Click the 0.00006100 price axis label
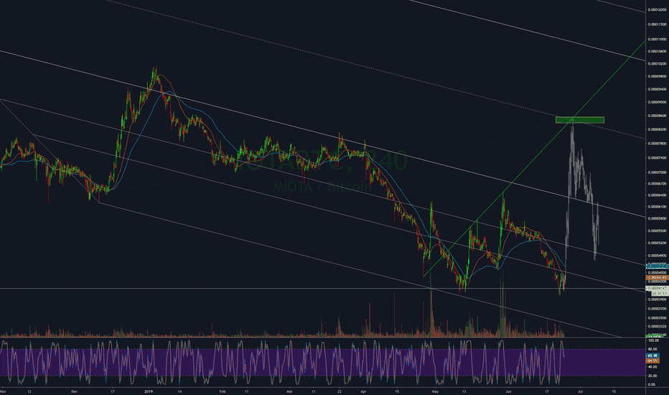The height and width of the screenshot is (395, 669). 658,207
